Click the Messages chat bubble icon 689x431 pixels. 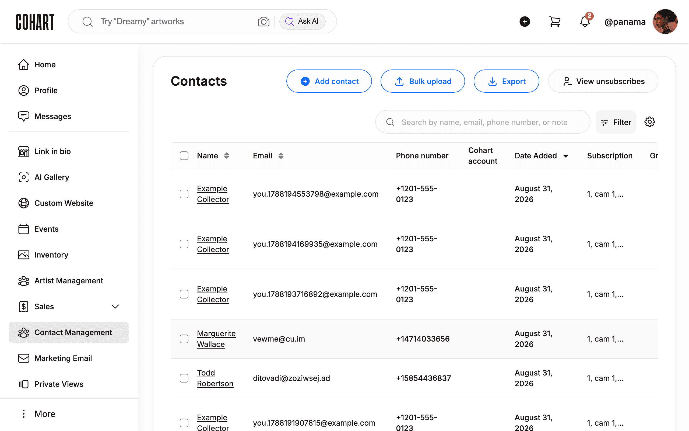tap(24, 116)
